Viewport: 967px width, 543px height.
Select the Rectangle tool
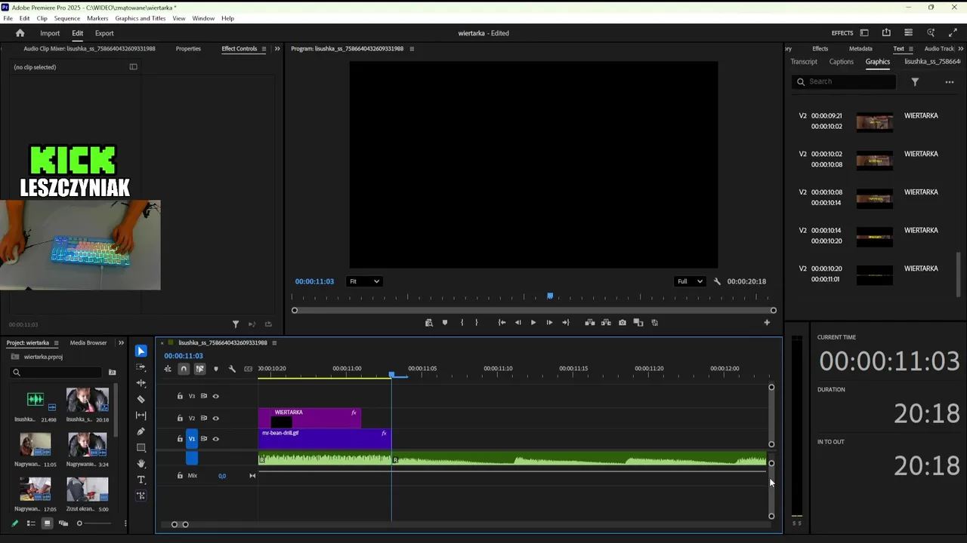[141, 447]
